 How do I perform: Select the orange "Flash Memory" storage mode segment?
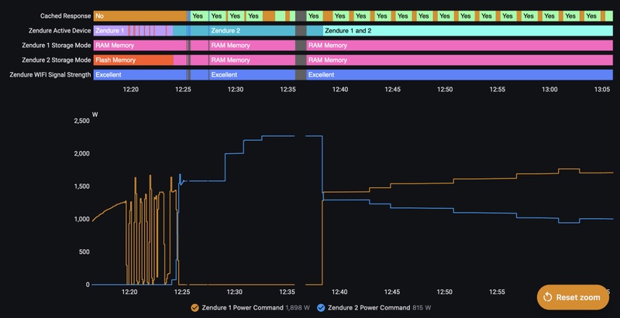pyautogui.click(x=133, y=60)
